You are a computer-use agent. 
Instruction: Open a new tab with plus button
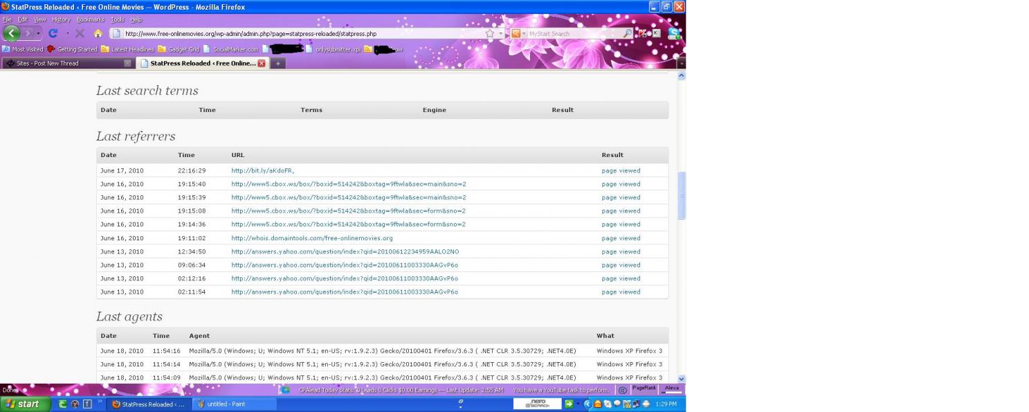277,63
